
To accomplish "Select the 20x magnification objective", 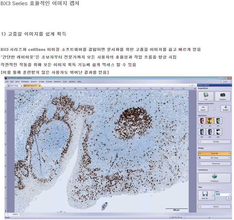I will pyautogui.click(x=218, y=121).
